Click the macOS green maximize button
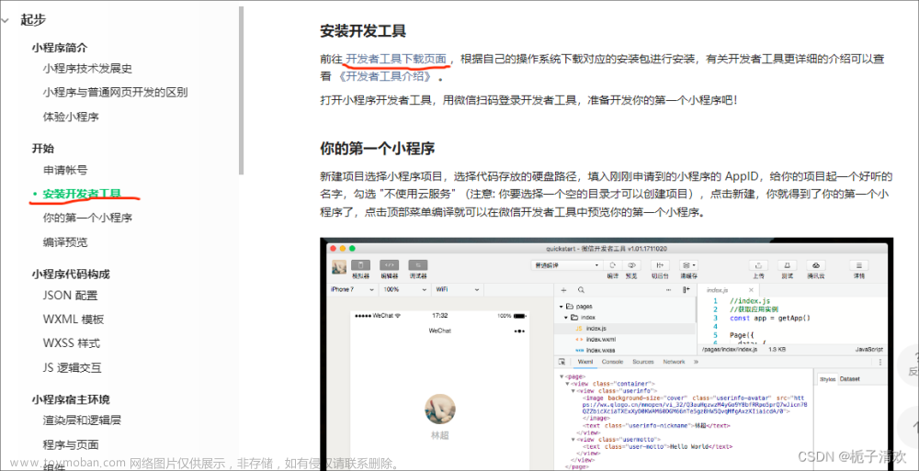Viewport: 919px width, 471px height. point(352,249)
